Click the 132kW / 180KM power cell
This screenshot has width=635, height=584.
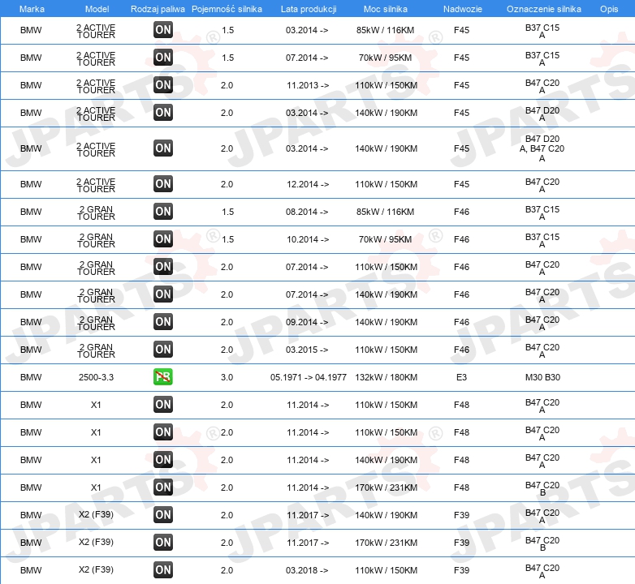[386, 377]
